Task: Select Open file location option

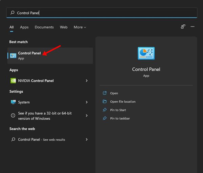Action: (122, 102)
